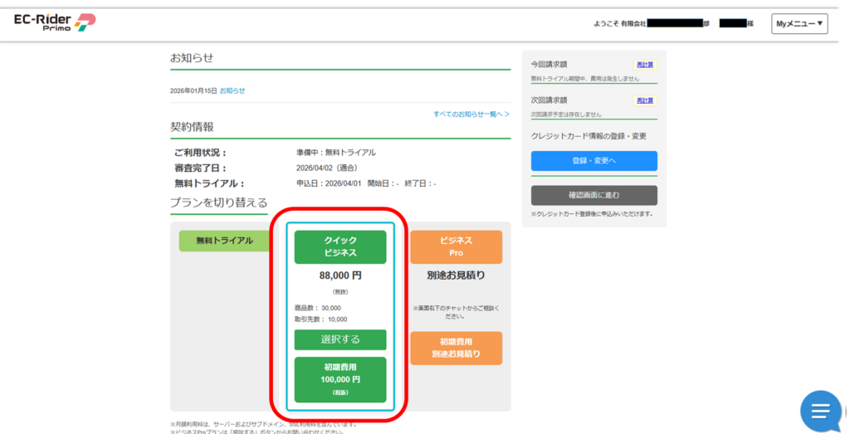Screen dimensions: 850x434
Task: Expand the Myメニュー dropdown
Action: 799,24
